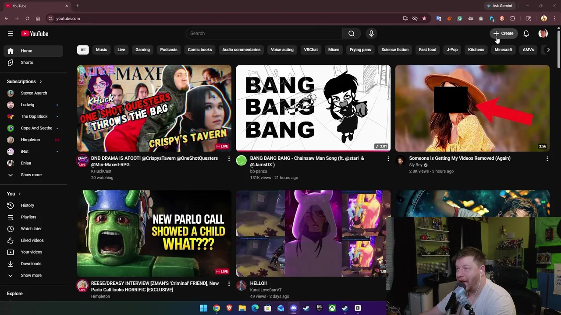Go back in Chrome

(7, 18)
